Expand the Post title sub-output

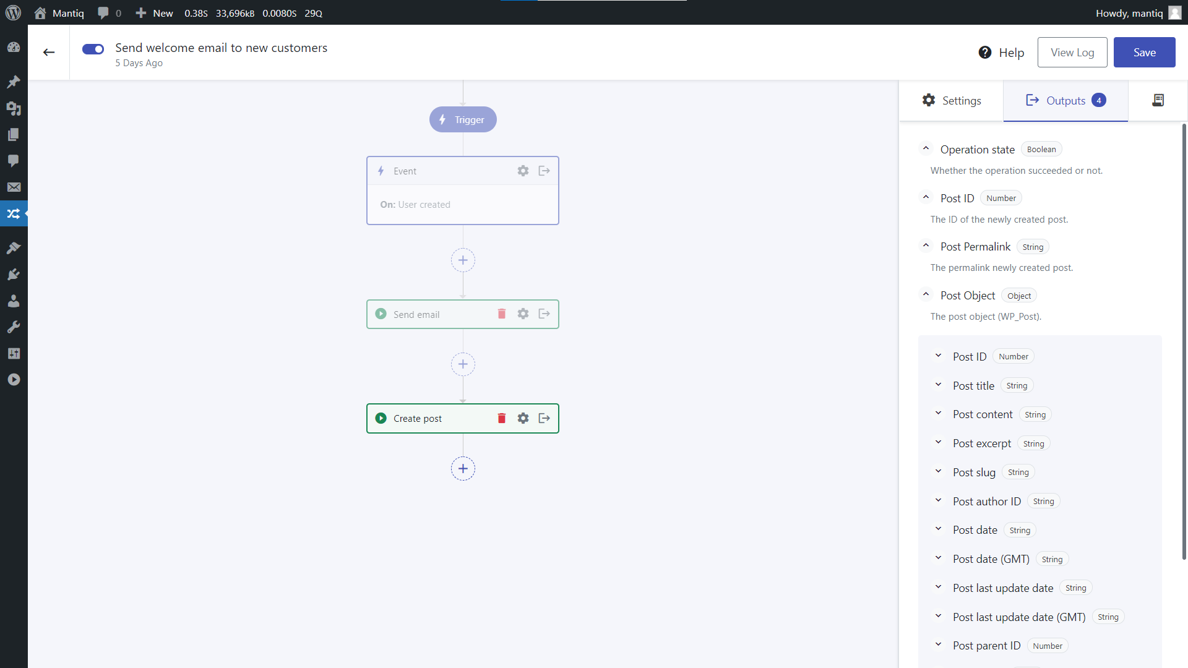click(x=938, y=385)
